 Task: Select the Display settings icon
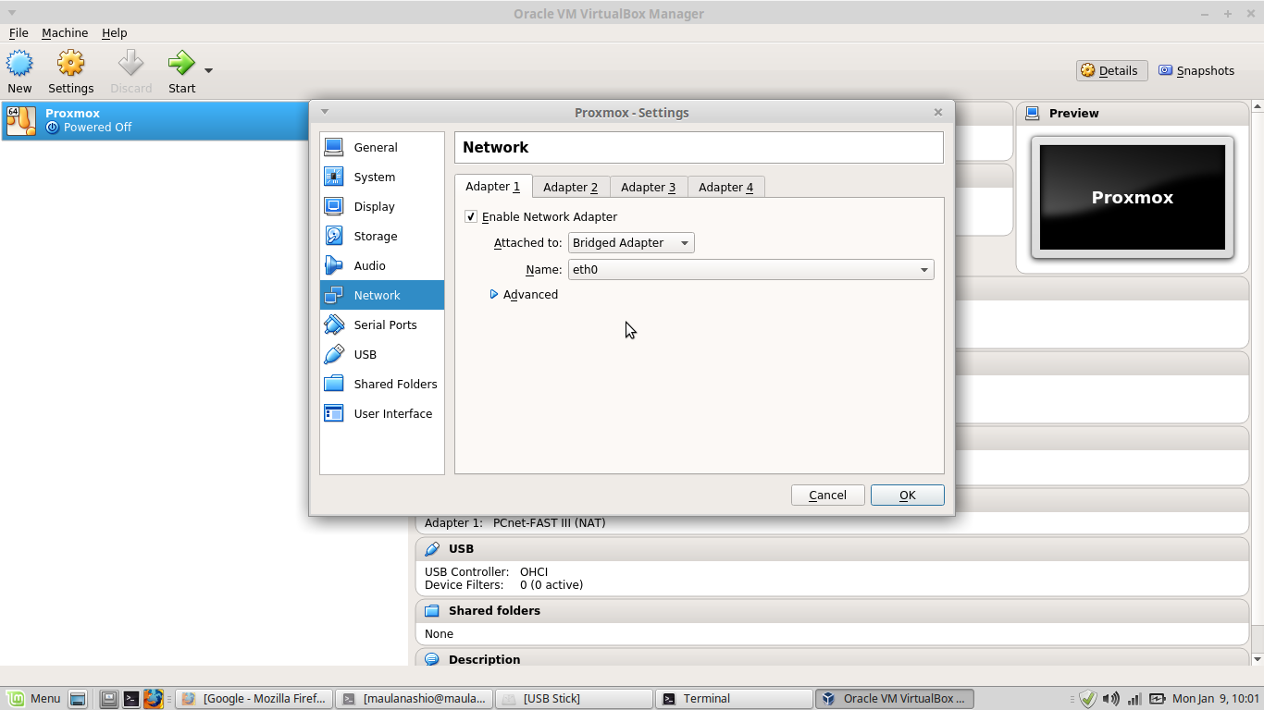(x=334, y=206)
